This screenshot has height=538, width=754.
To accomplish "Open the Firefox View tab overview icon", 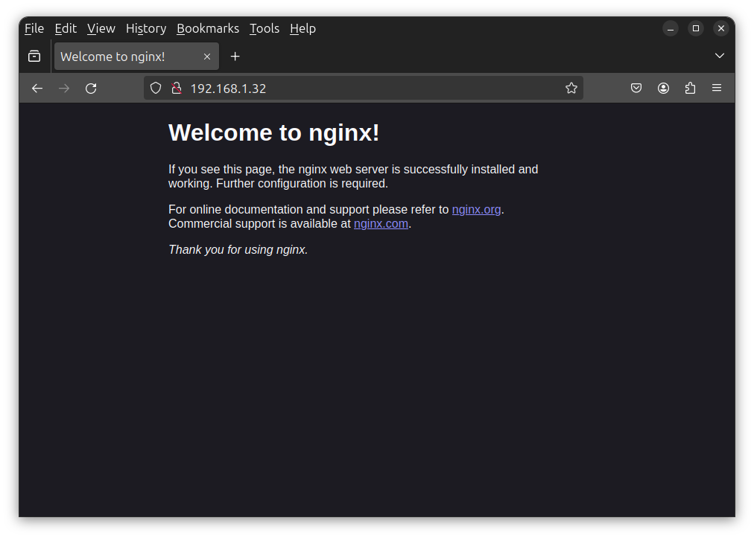I will pyautogui.click(x=34, y=57).
